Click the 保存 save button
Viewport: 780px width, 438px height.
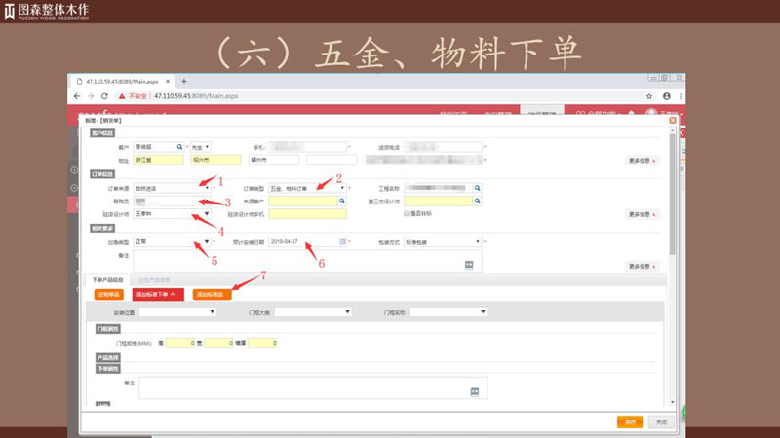click(x=630, y=421)
